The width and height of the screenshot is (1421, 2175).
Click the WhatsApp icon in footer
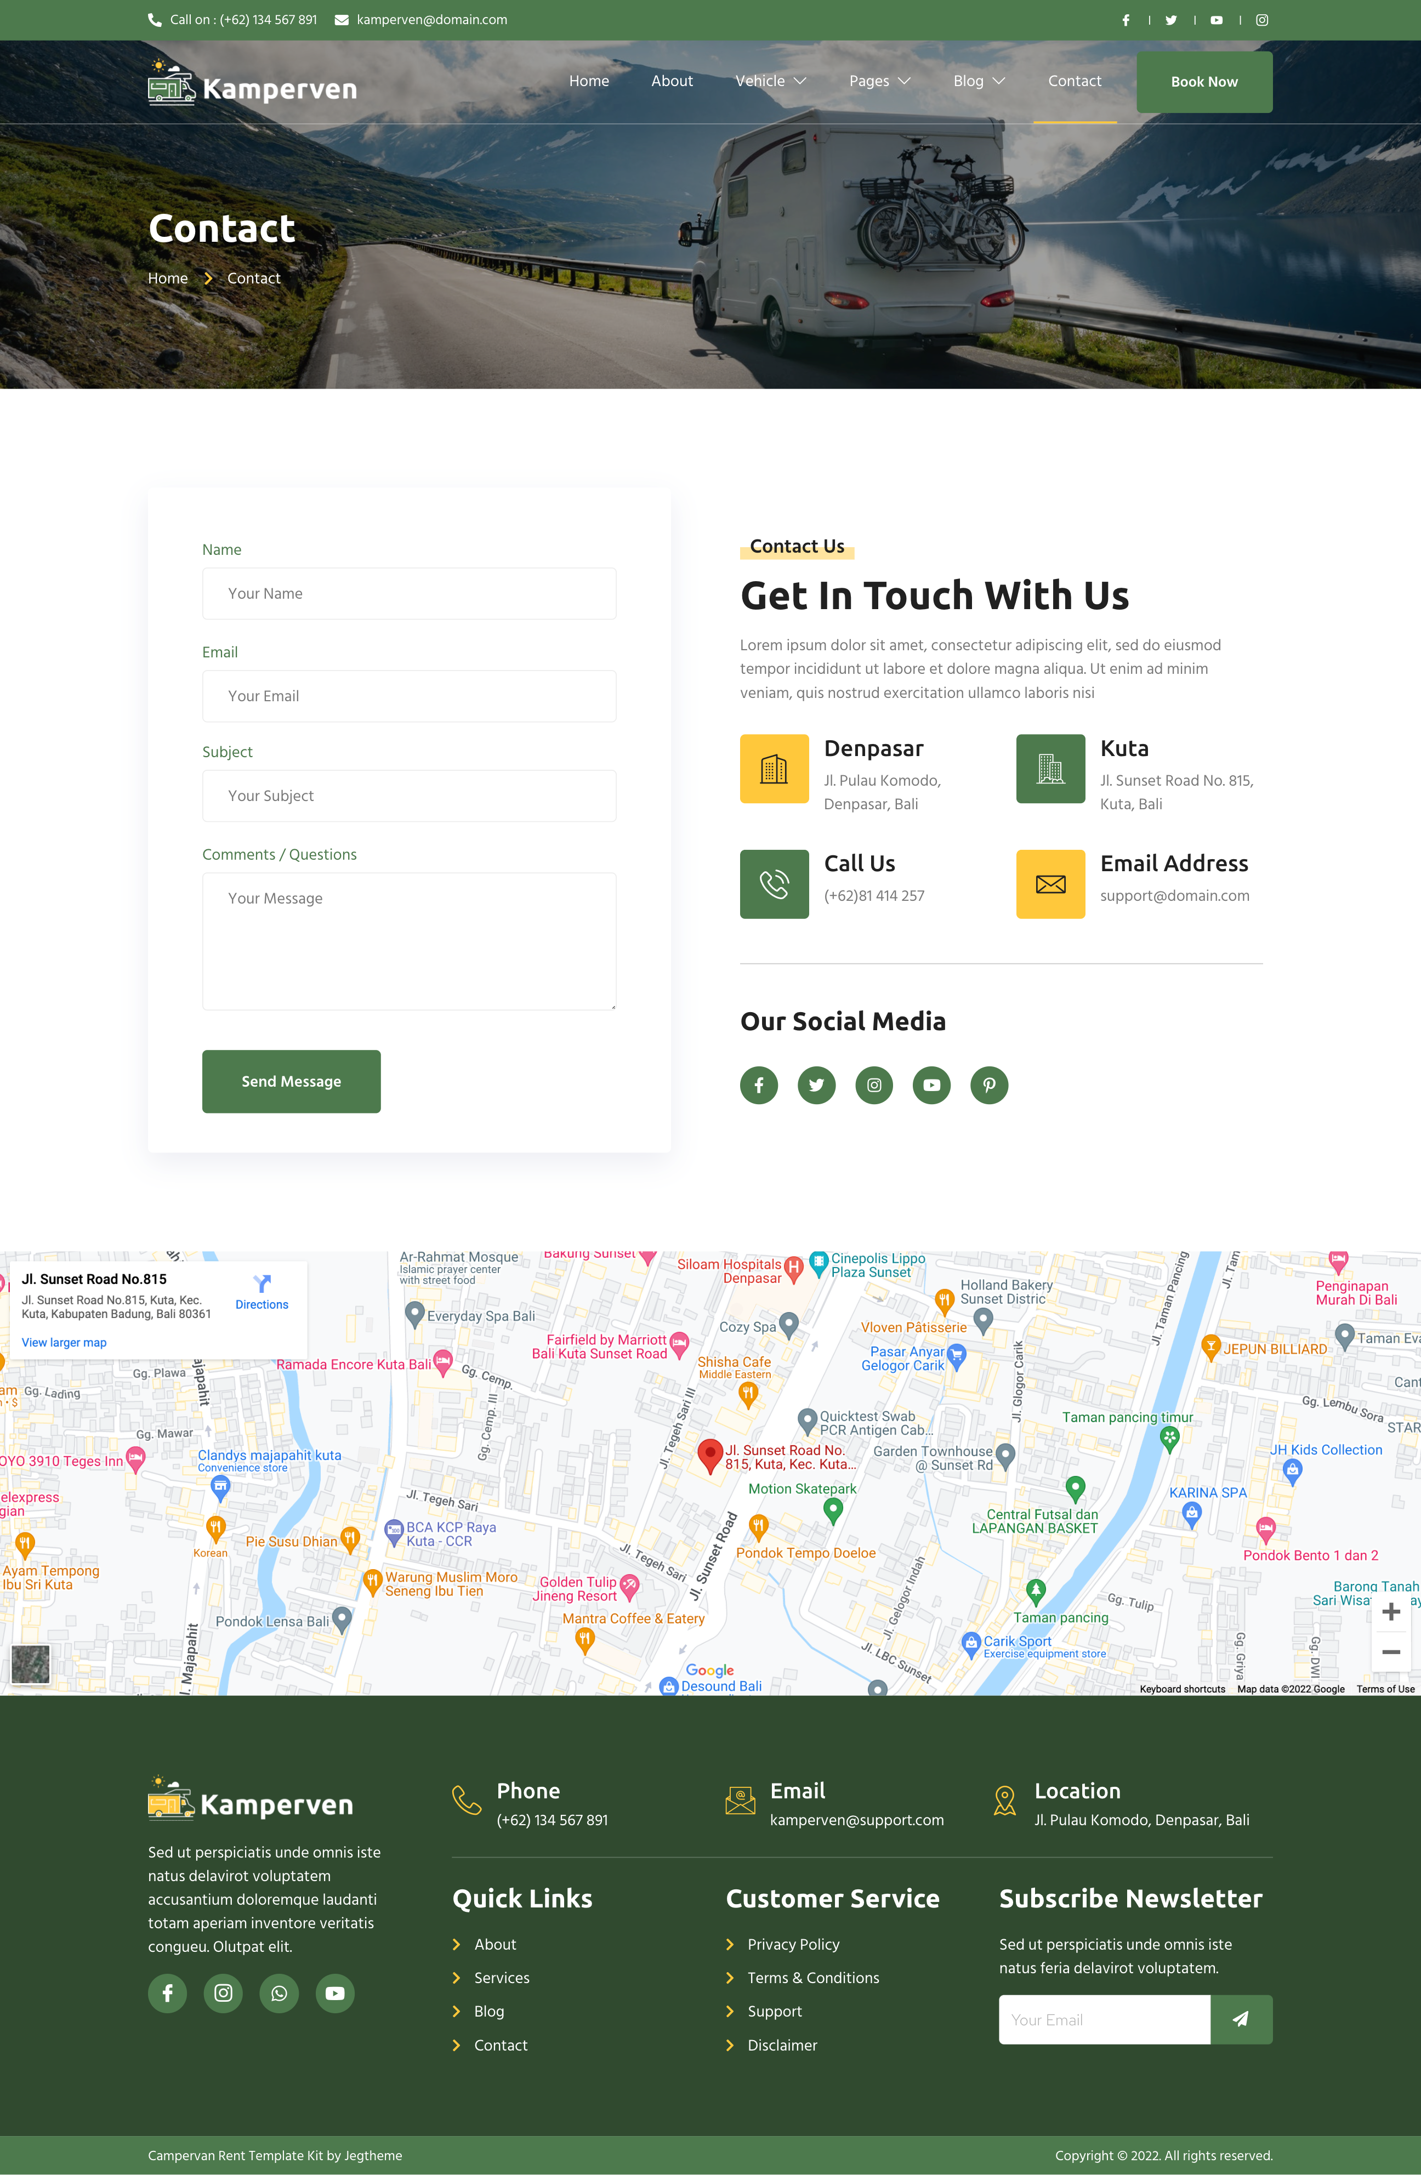278,1993
